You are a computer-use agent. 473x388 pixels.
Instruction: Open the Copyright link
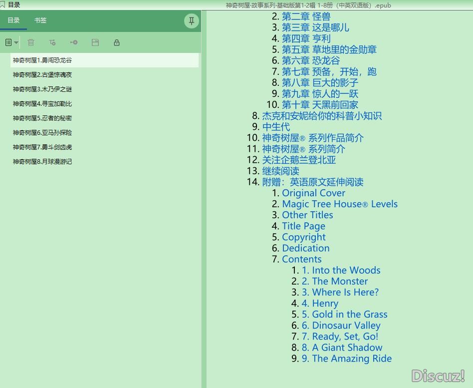[x=304, y=237]
